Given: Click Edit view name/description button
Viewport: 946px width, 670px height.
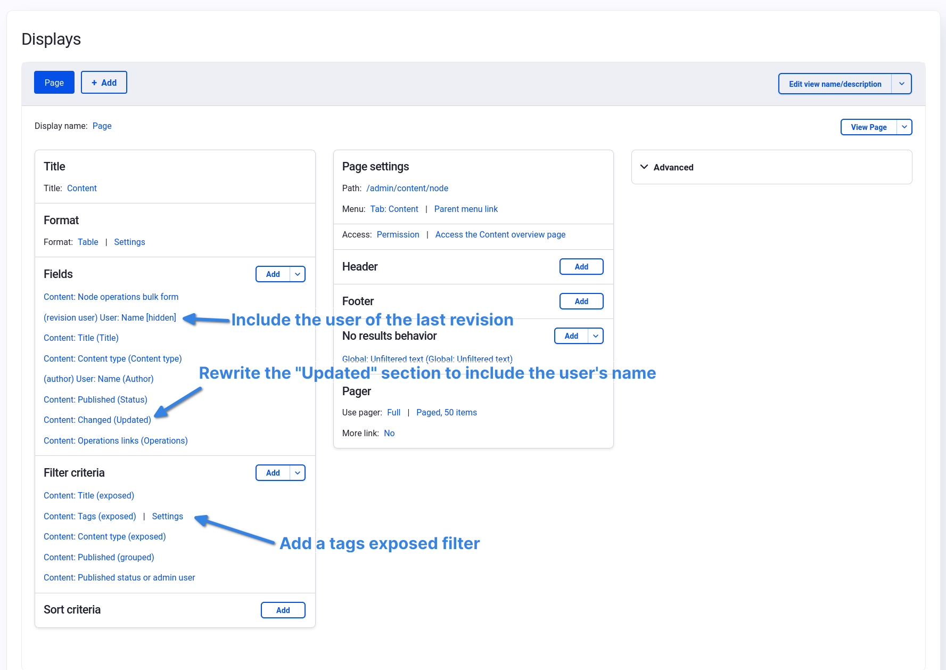Looking at the screenshot, I should pyautogui.click(x=835, y=84).
